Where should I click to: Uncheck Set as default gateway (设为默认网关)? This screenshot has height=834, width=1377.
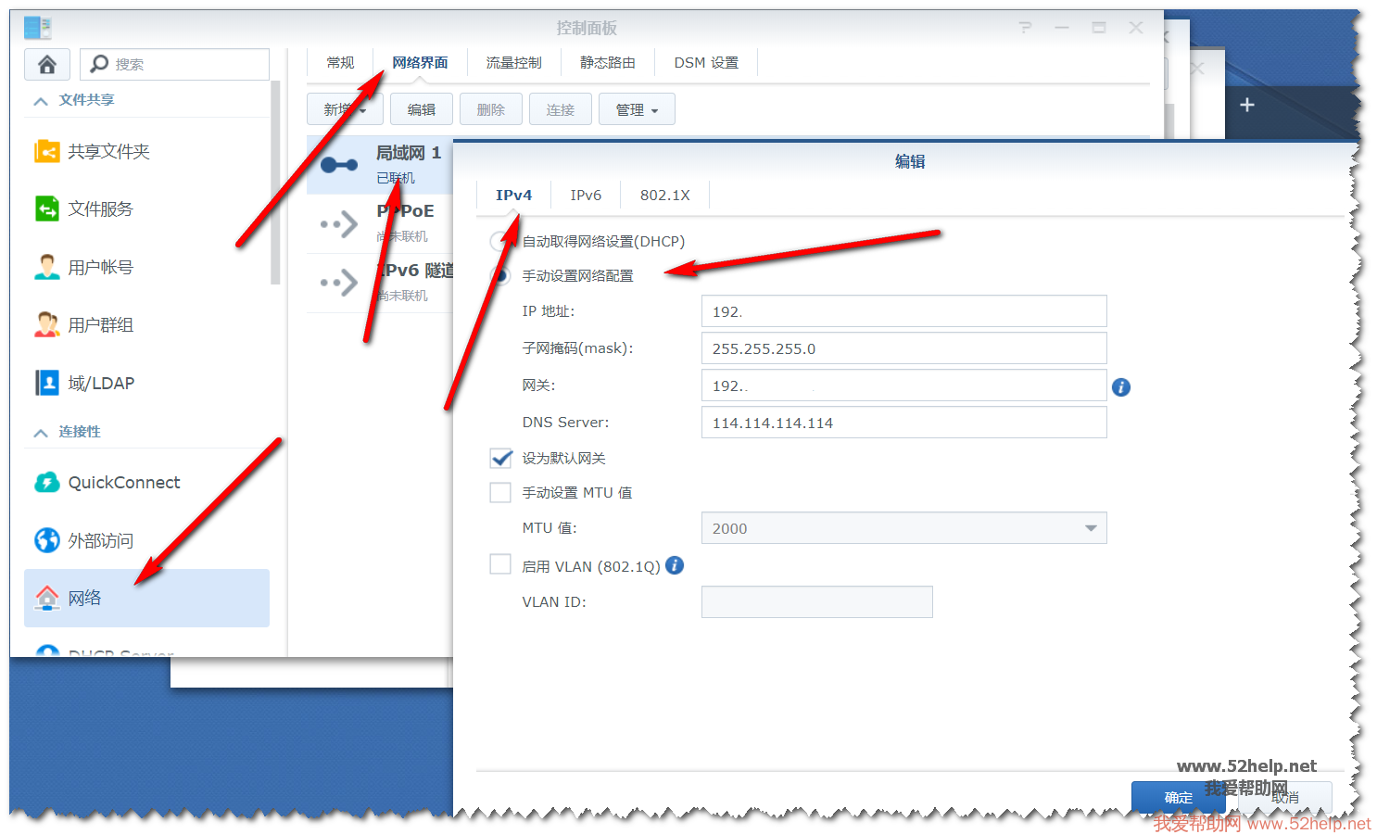(x=501, y=458)
